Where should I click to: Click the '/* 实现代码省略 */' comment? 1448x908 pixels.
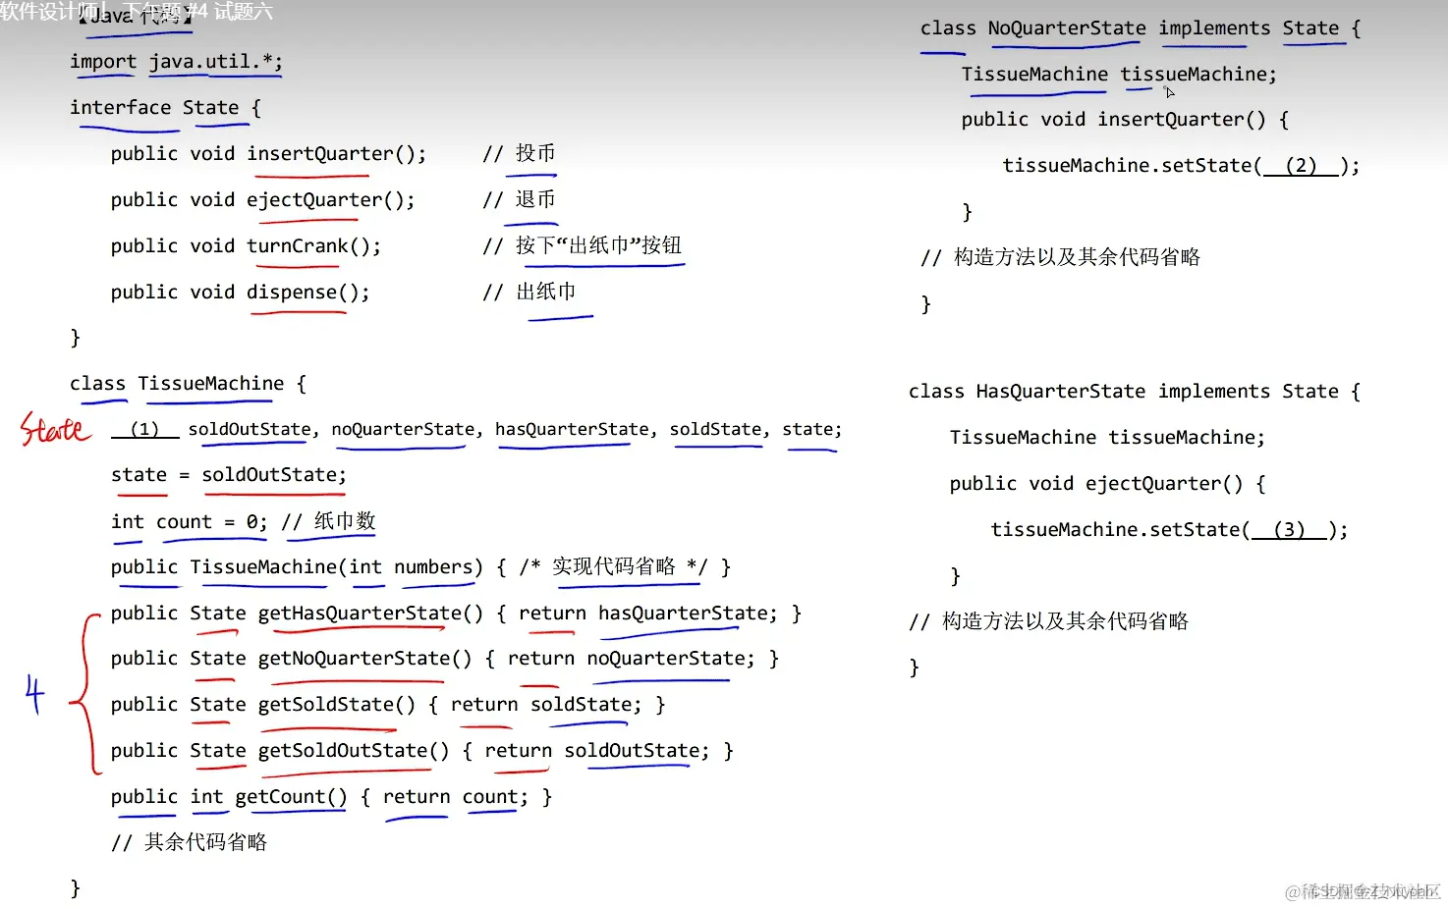(x=613, y=566)
